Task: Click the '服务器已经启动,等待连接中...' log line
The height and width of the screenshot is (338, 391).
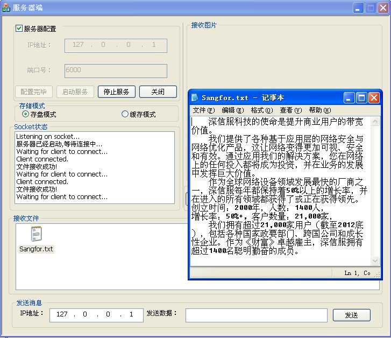Action: tap(59, 144)
